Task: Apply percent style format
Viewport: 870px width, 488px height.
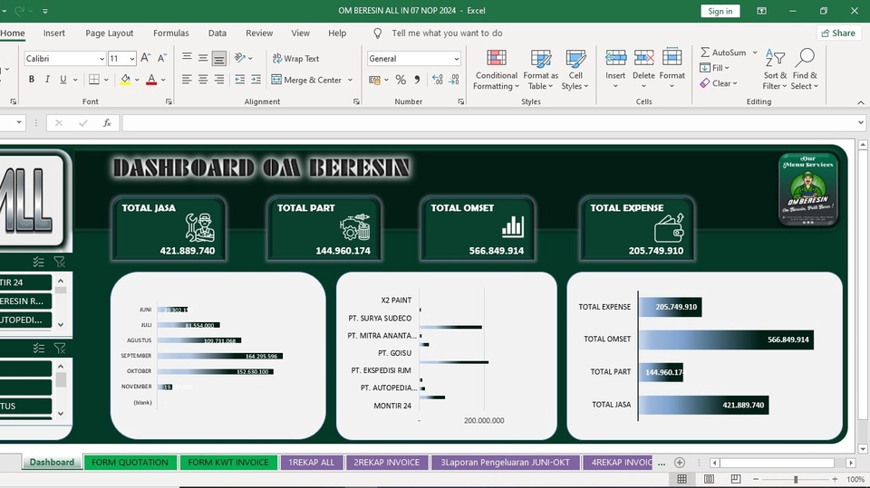Action: click(x=401, y=80)
